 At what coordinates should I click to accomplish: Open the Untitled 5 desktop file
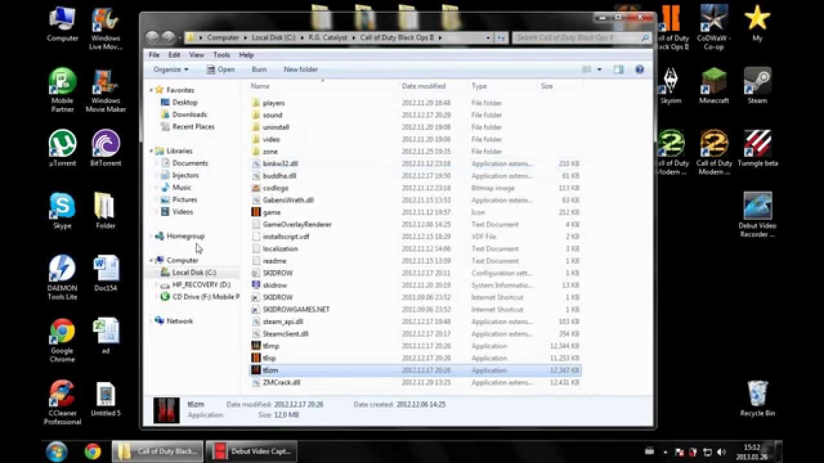[x=106, y=399]
